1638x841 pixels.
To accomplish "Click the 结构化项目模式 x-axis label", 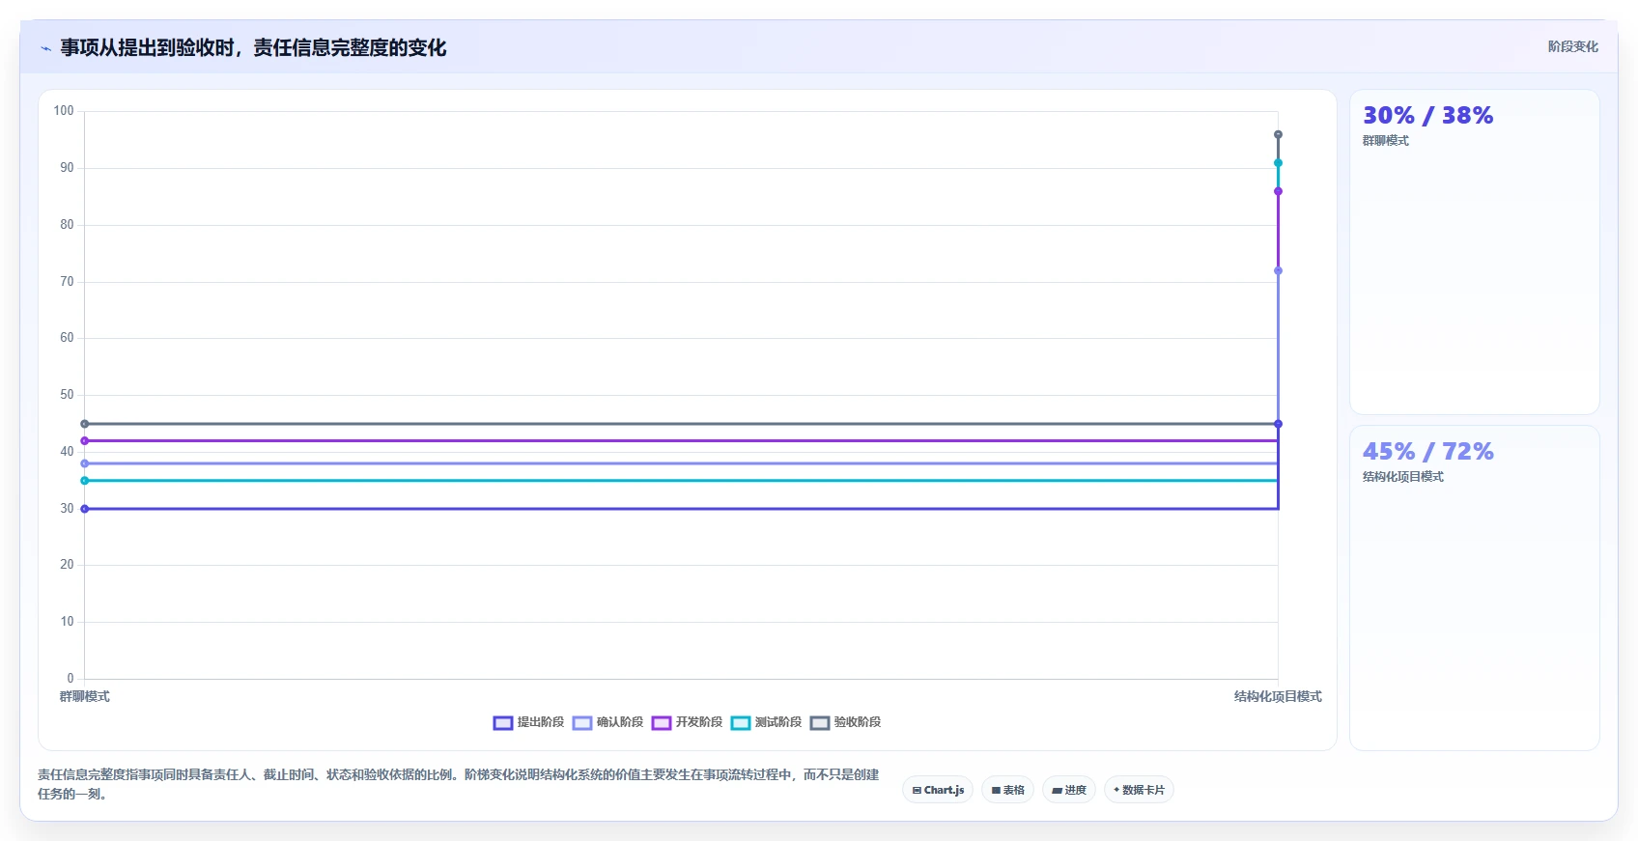I will pos(1278,696).
